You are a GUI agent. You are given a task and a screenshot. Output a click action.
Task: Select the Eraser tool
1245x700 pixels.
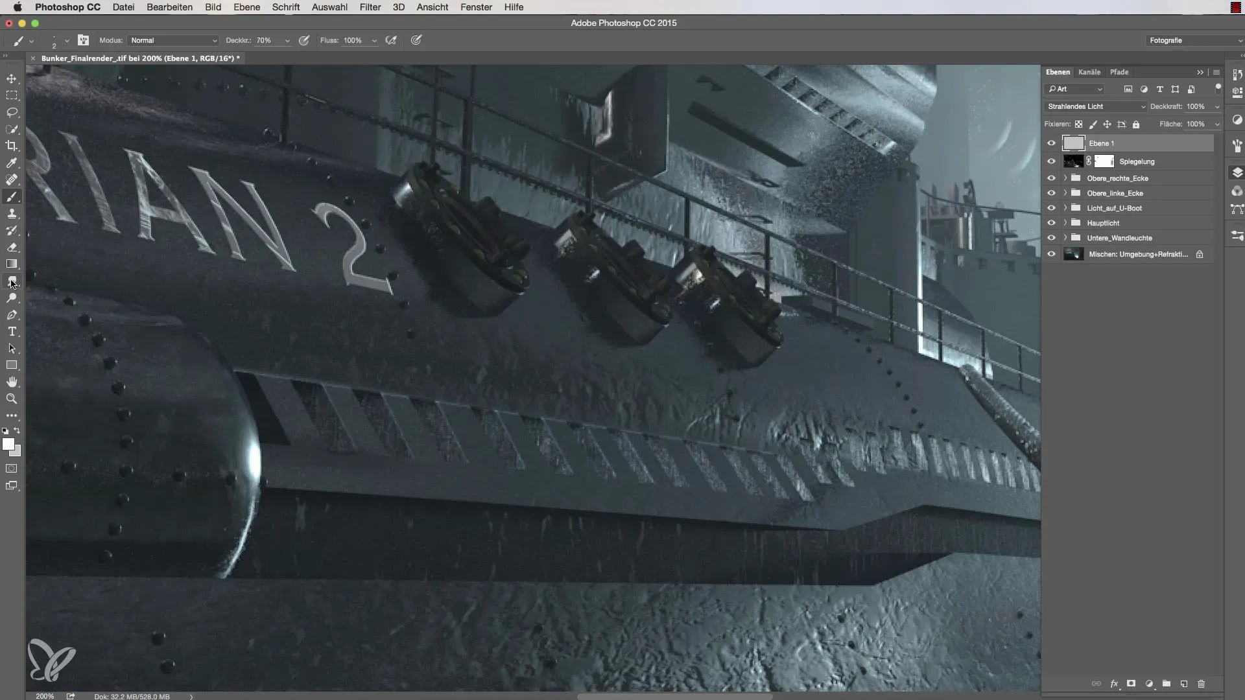tap(12, 247)
